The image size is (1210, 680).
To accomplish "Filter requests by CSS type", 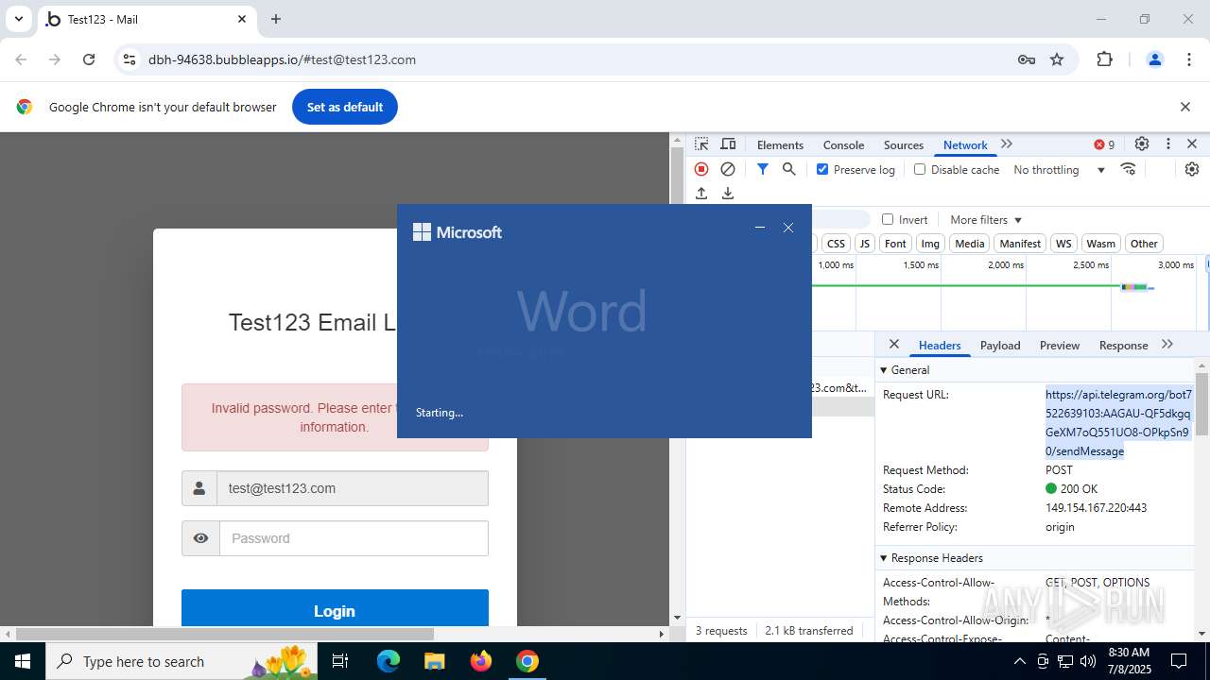I will 836,243.
